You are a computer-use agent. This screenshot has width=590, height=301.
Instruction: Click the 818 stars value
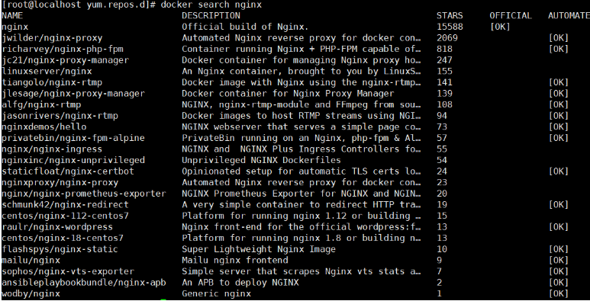pyautogui.click(x=444, y=50)
